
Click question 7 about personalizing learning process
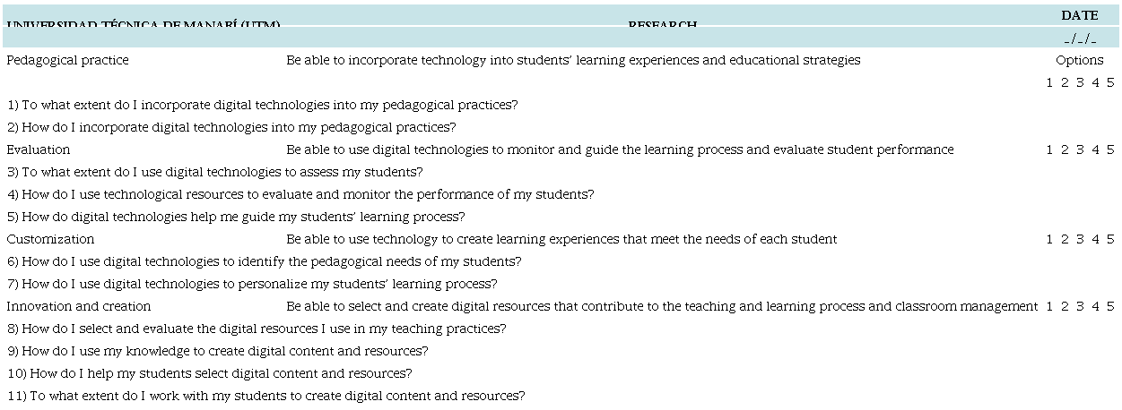[x=252, y=285]
